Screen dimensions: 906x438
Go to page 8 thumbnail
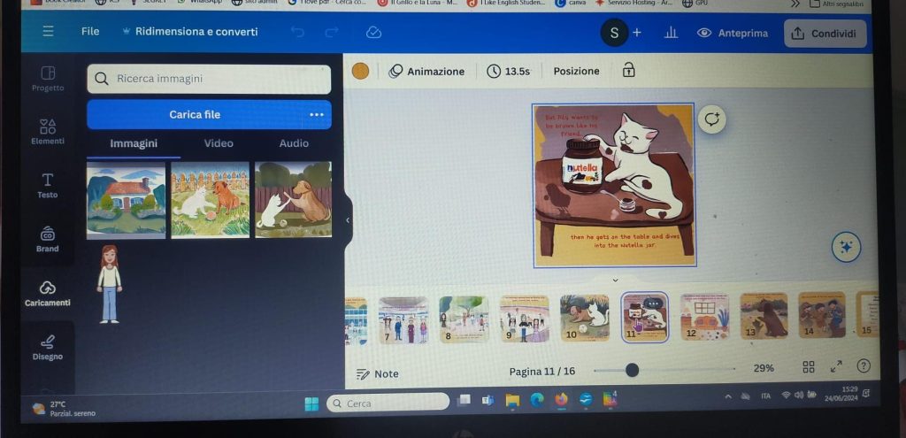tap(464, 319)
